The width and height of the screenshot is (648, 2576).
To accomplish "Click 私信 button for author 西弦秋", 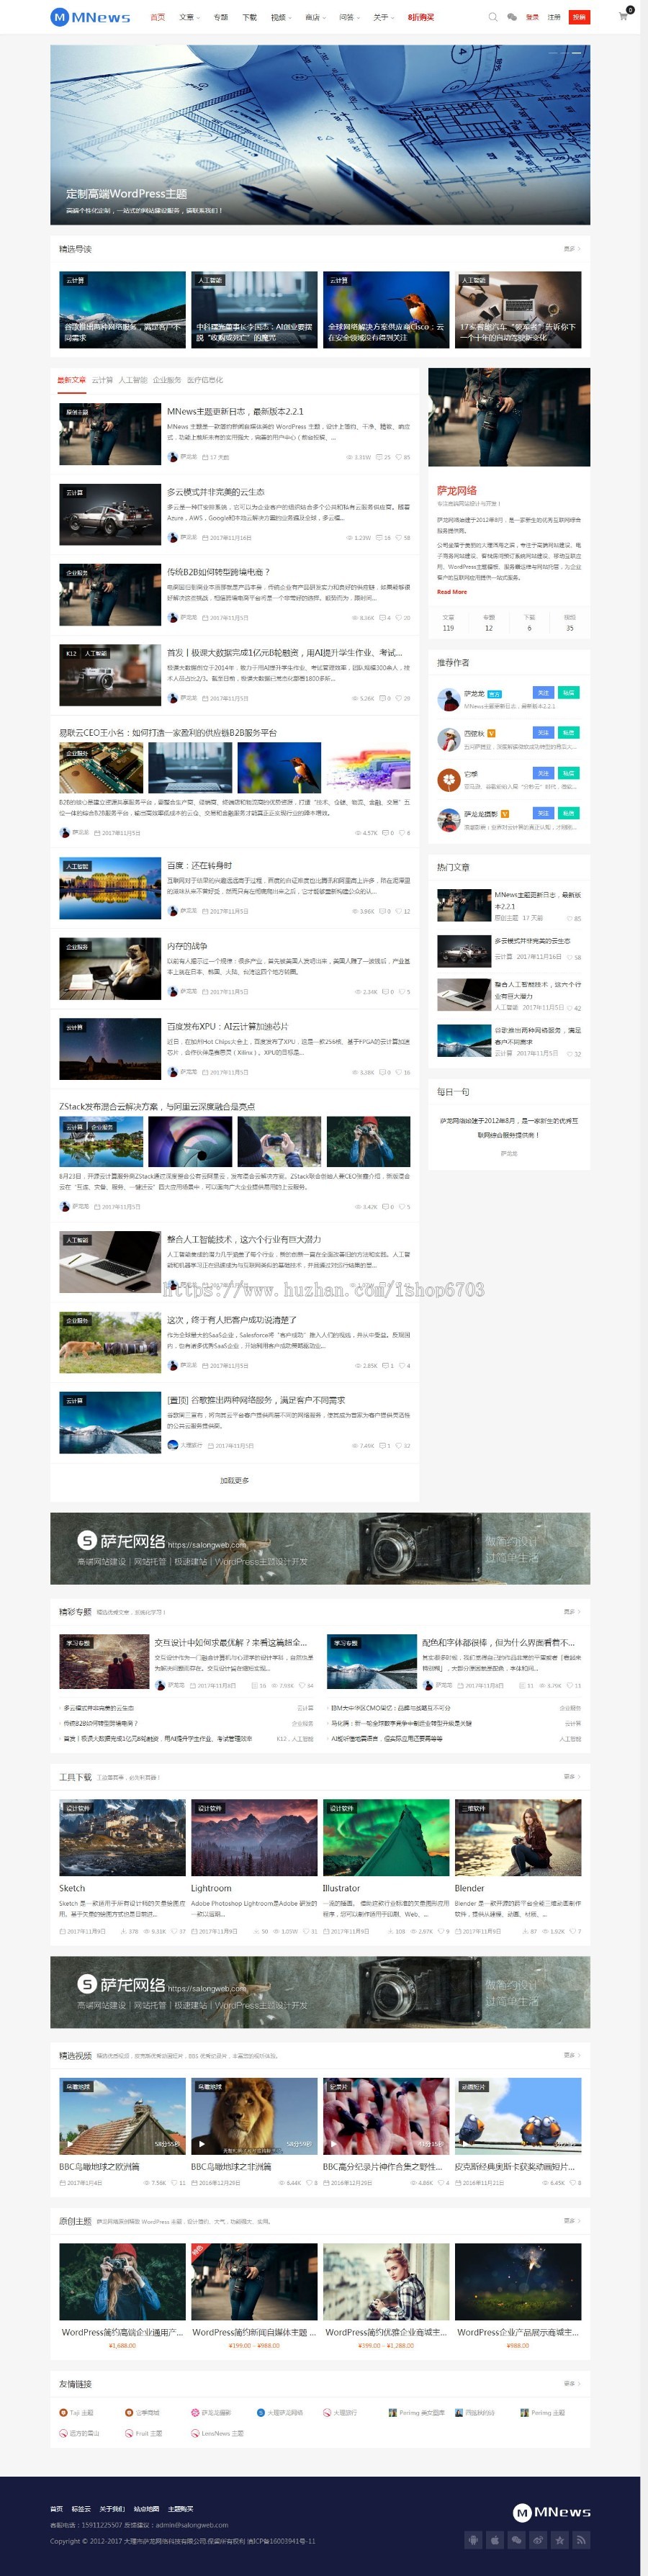I will pyautogui.click(x=568, y=732).
